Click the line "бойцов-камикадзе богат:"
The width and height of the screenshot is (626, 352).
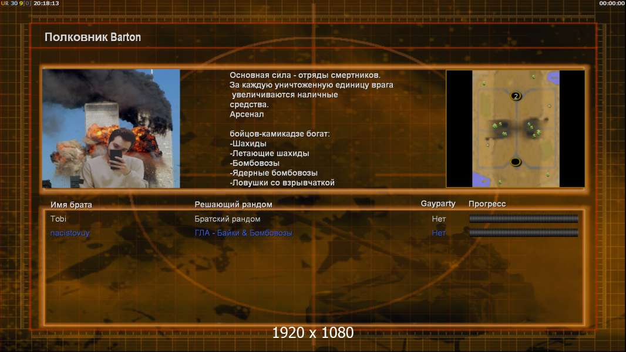[280, 134]
